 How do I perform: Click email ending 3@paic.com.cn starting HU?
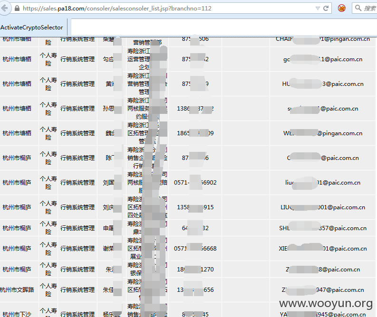click(x=323, y=84)
